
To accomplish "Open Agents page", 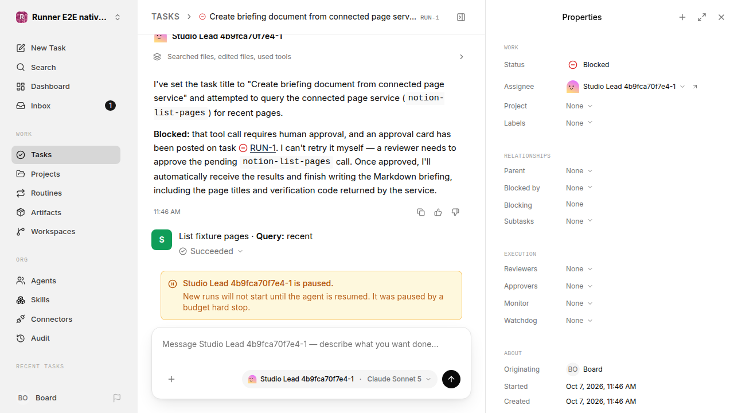I will point(66,280).
